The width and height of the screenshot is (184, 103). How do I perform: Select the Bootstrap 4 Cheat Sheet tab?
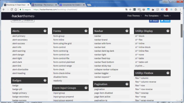pos(16,5)
